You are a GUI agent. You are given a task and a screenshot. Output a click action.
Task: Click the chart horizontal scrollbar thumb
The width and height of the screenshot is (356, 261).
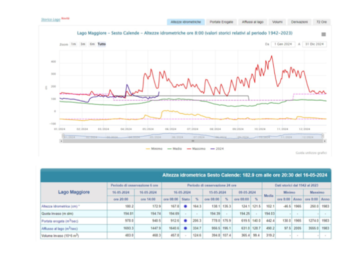[193, 141]
